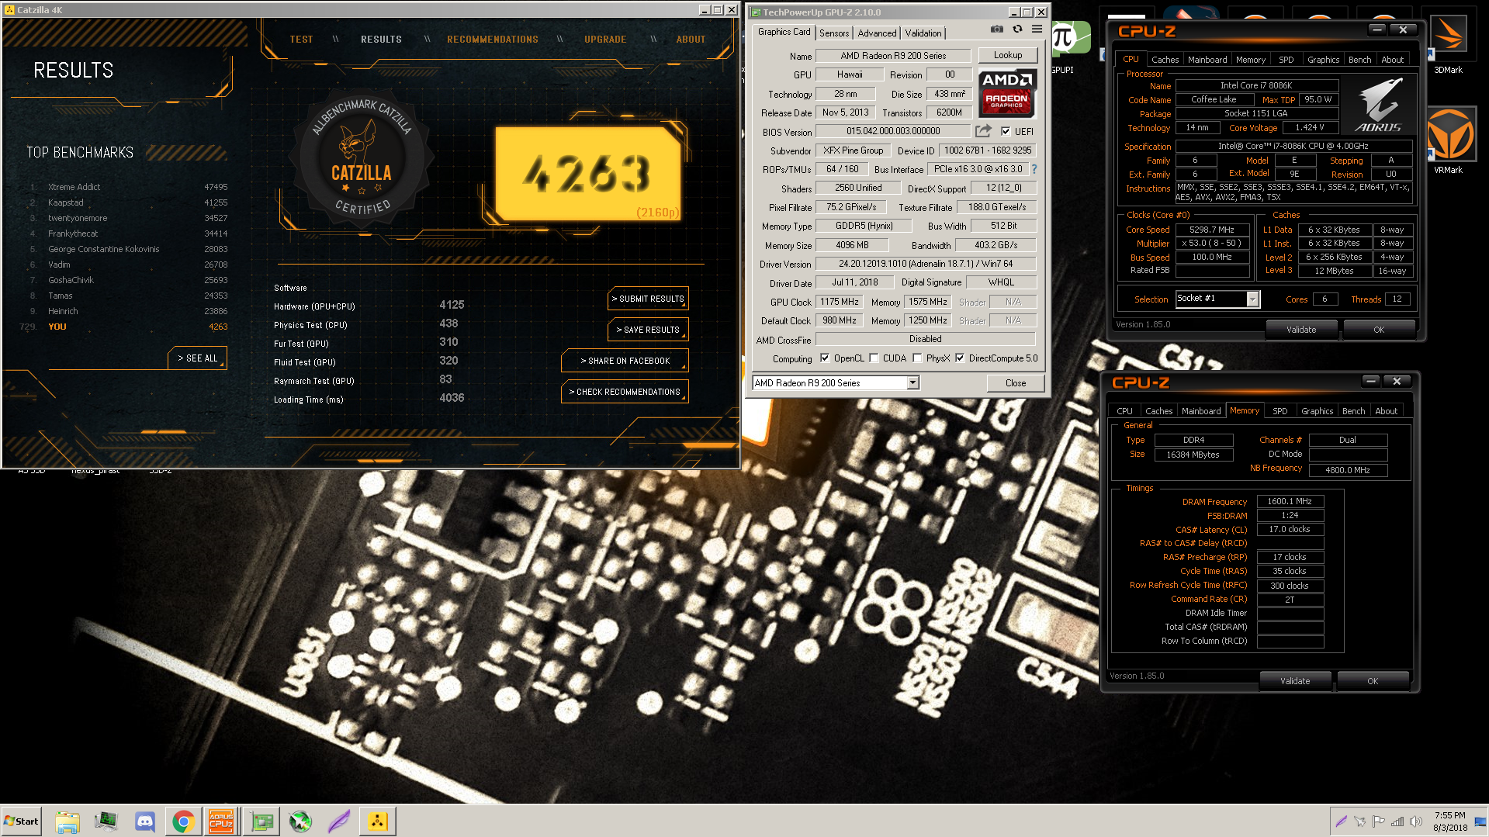Click Core Speed value 5298.7 MHz
This screenshot has width=1489, height=837.
pyautogui.click(x=1212, y=230)
